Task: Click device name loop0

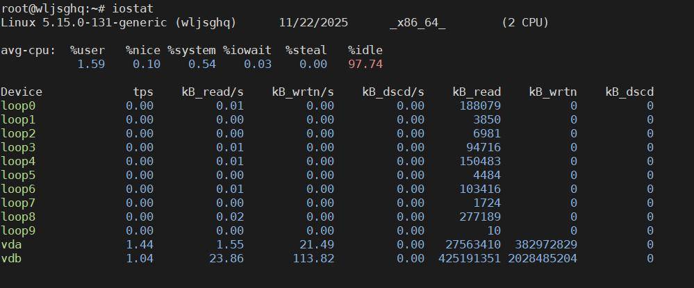Action: coord(18,105)
